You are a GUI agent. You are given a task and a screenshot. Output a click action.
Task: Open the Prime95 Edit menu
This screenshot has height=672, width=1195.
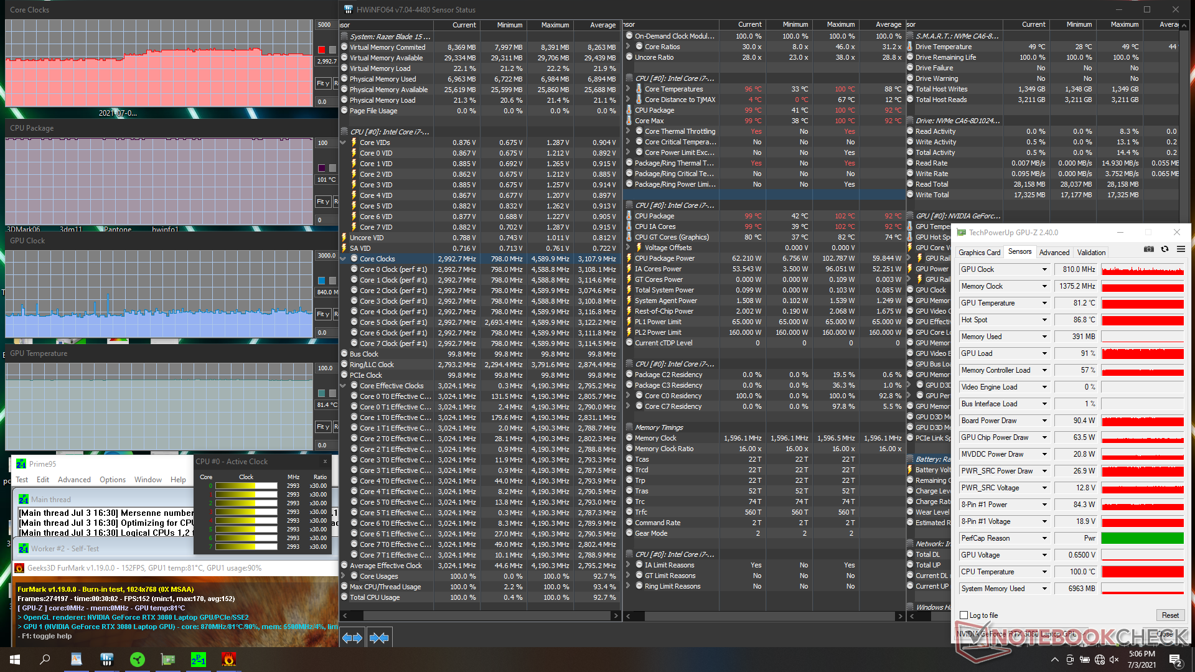click(x=43, y=480)
